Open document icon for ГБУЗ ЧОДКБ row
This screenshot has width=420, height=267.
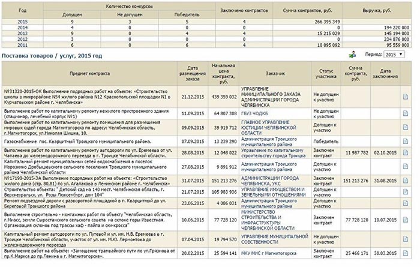tap(406, 113)
